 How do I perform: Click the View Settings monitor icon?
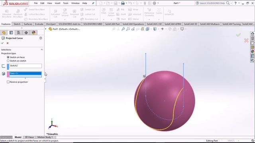(x=182, y=29)
